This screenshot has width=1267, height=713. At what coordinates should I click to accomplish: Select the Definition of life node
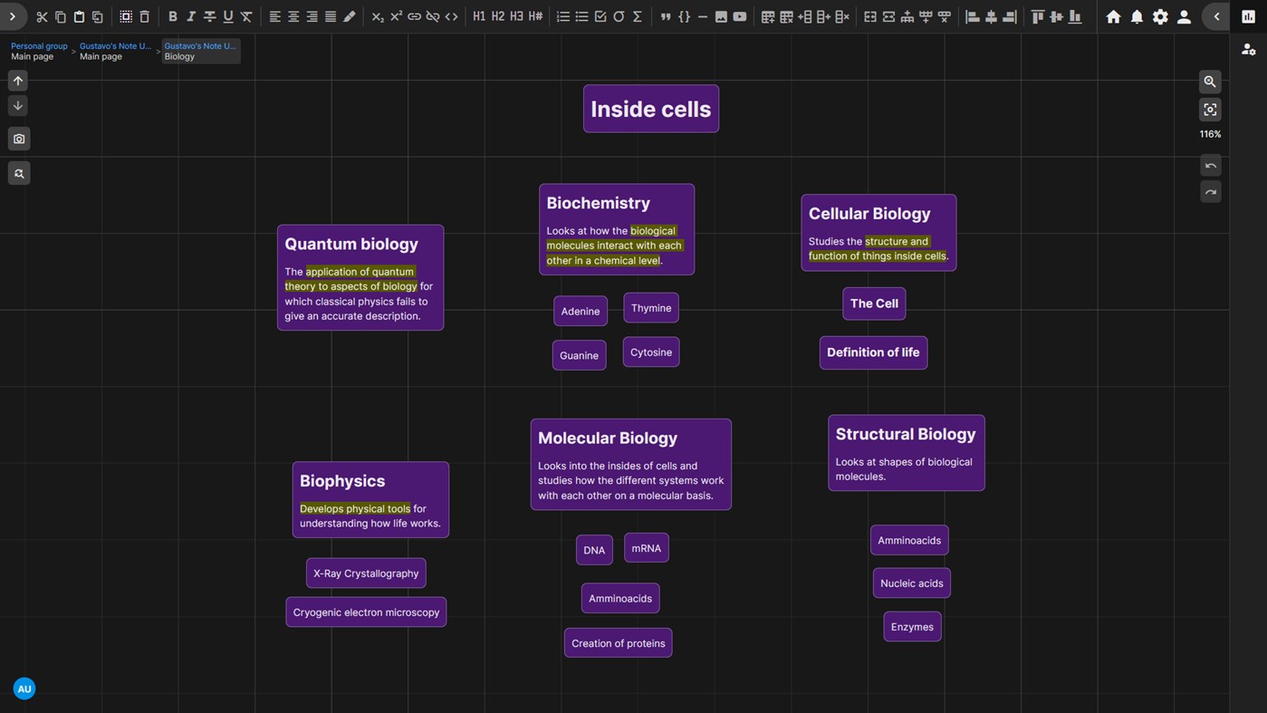tap(872, 352)
